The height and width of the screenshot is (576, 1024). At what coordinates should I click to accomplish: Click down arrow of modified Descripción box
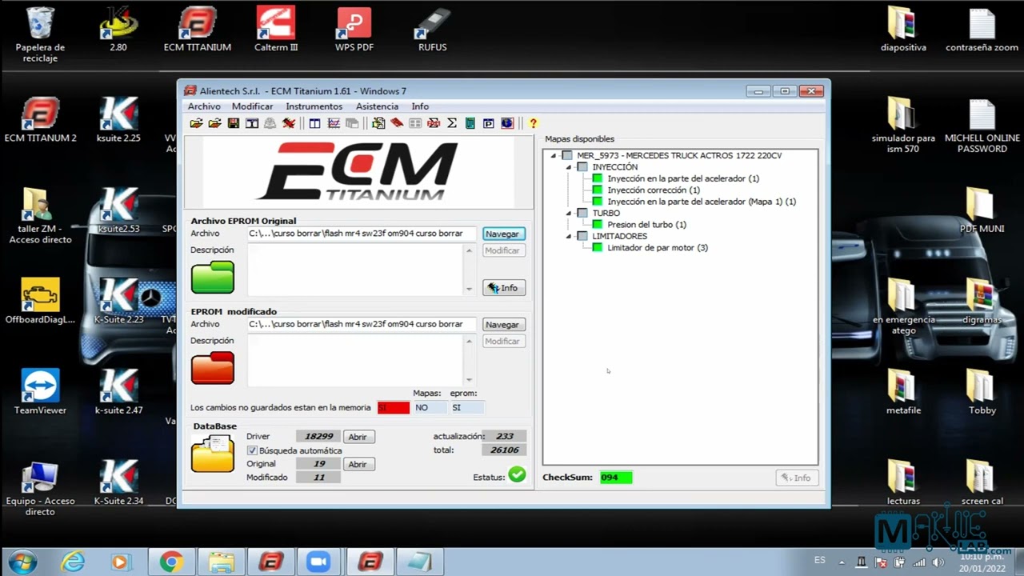469,380
